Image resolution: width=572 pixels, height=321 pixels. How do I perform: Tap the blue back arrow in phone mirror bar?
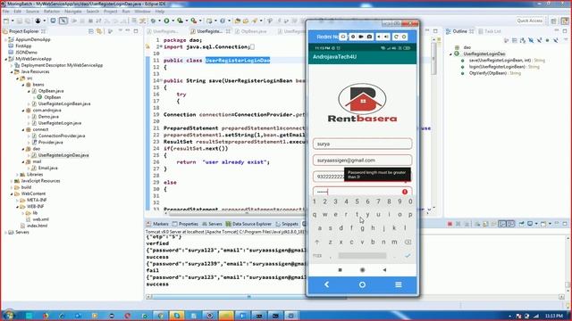pyautogui.click(x=326, y=284)
